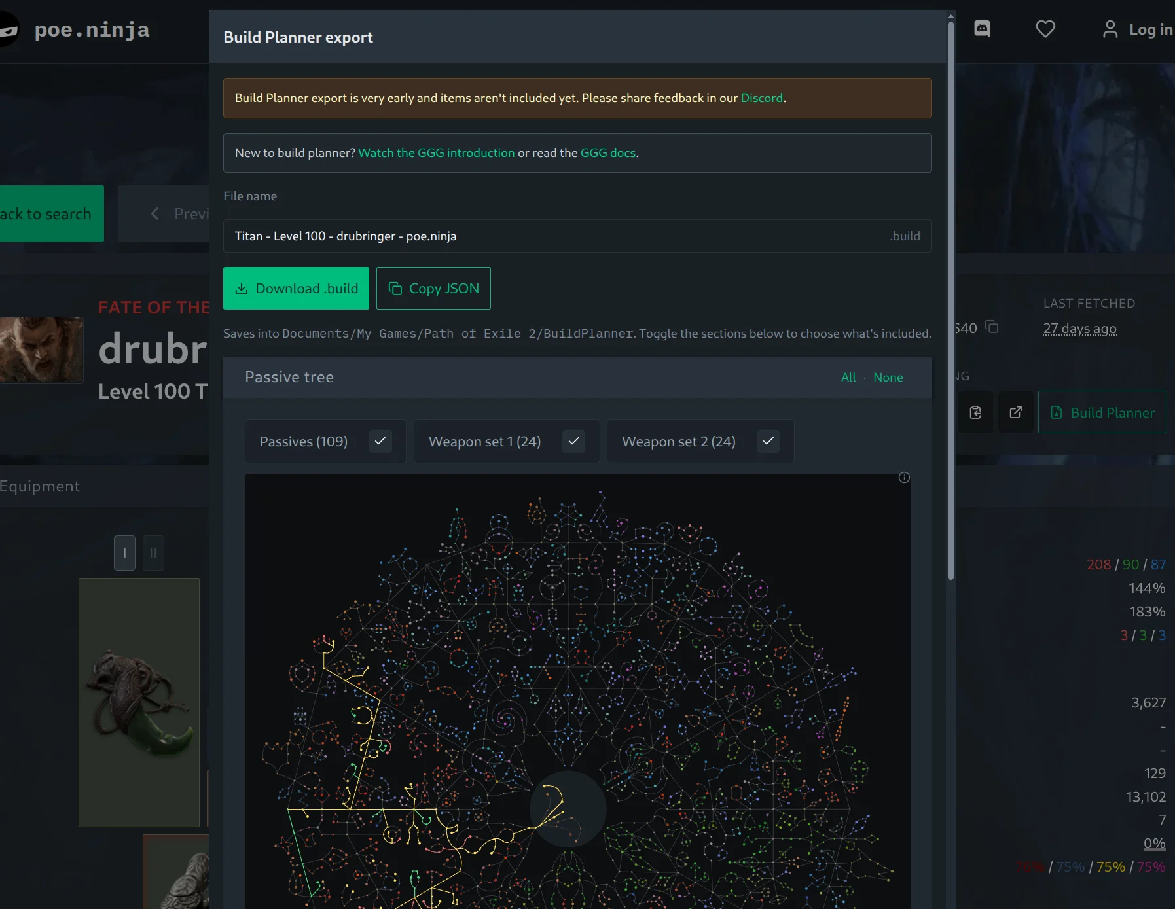Click the 0% stat value
The image size is (1175, 909).
(x=1154, y=844)
